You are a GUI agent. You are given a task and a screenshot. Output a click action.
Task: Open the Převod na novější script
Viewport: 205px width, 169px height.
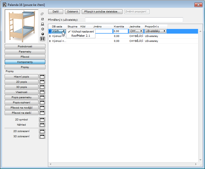tap(21, 108)
